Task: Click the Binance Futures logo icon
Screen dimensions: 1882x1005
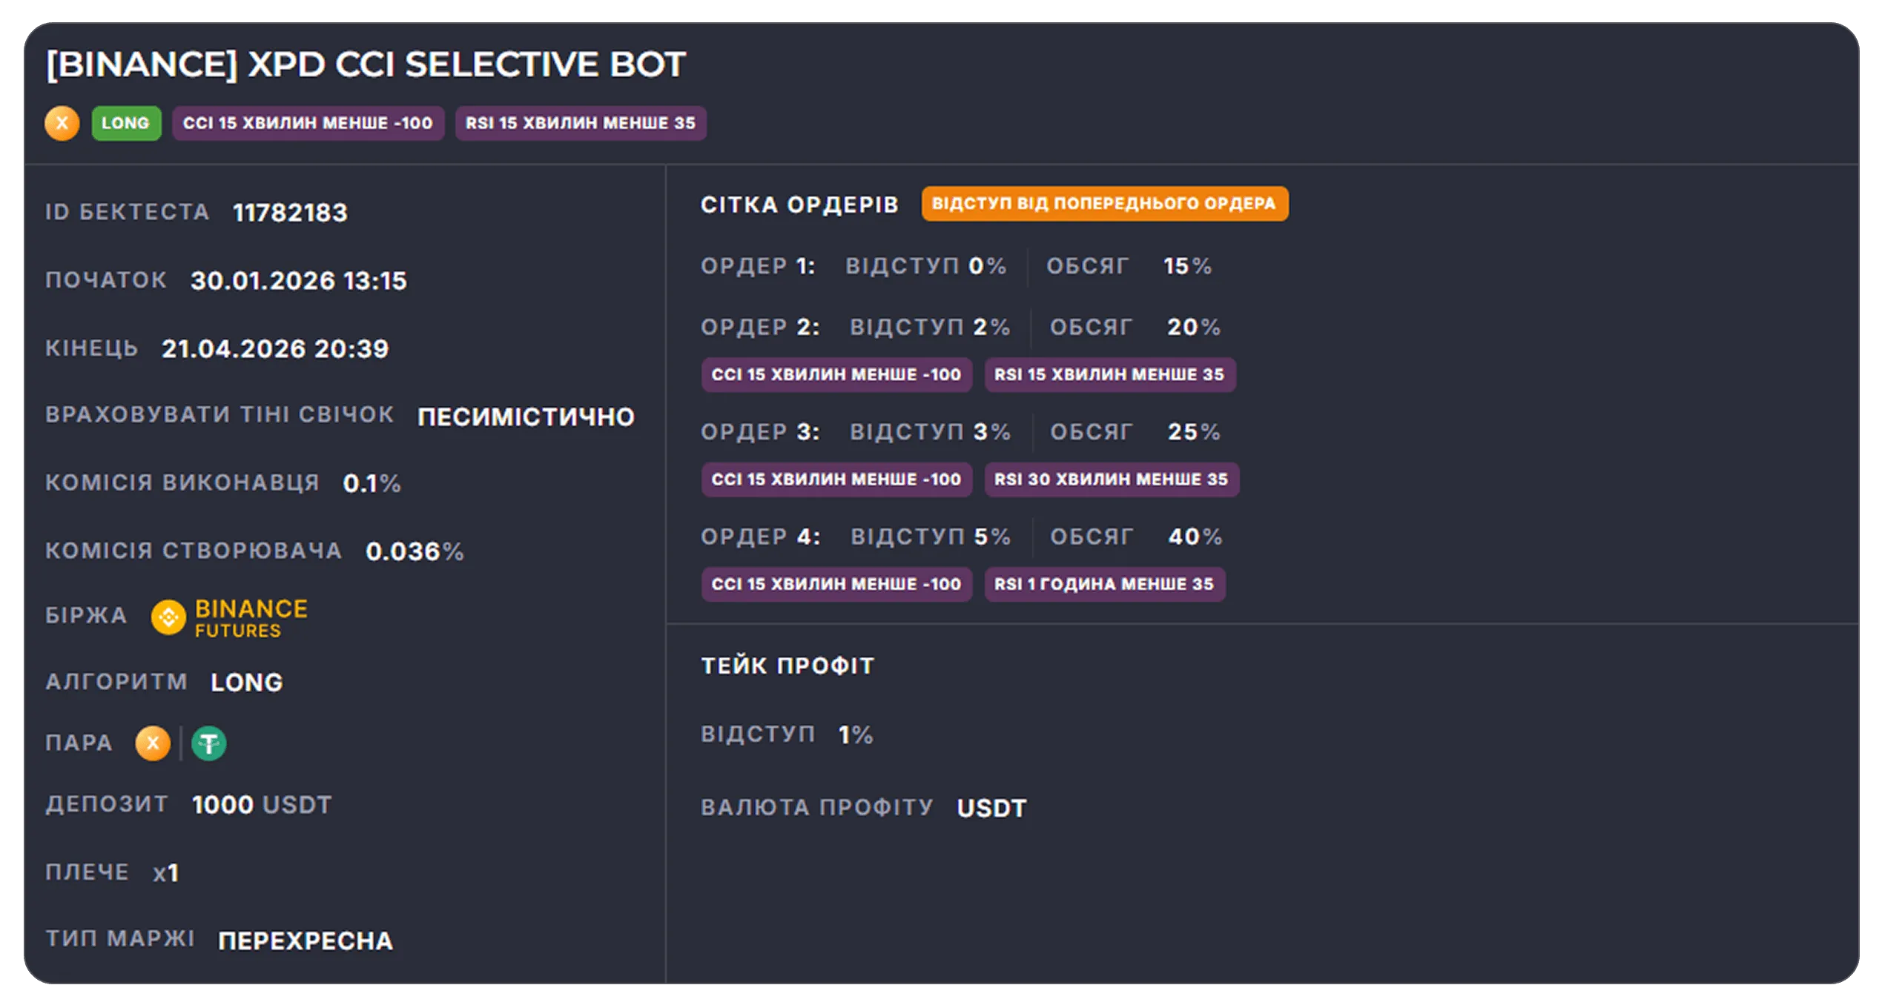Action: point(168,617)
